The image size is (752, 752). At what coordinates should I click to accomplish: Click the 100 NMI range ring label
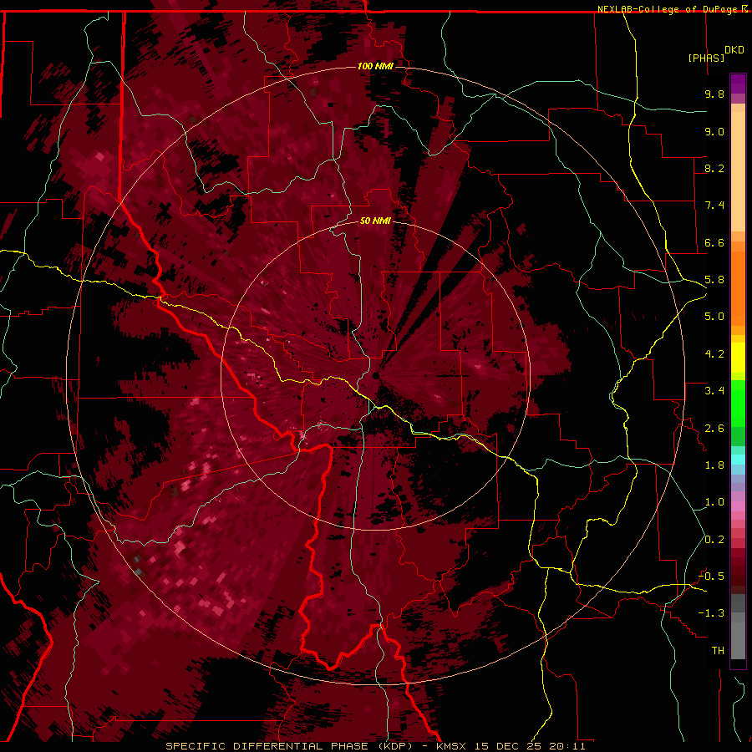[375, 66]
